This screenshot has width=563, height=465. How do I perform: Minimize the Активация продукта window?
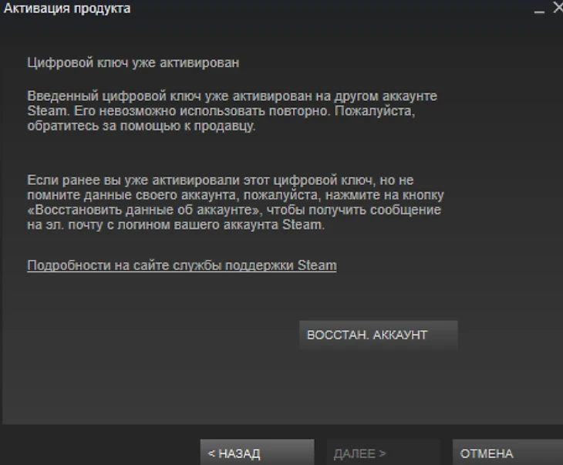tap(539, 9)
